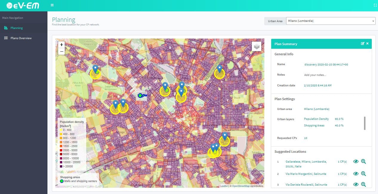Close the Plan Summary panel

[368, 44]
